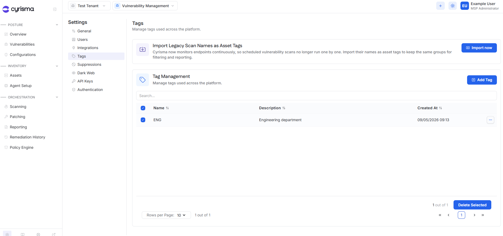This screenshot has width=503, height=236.
Task: Toggle light theme with the sun icon
Action: (x=453, y=6)
